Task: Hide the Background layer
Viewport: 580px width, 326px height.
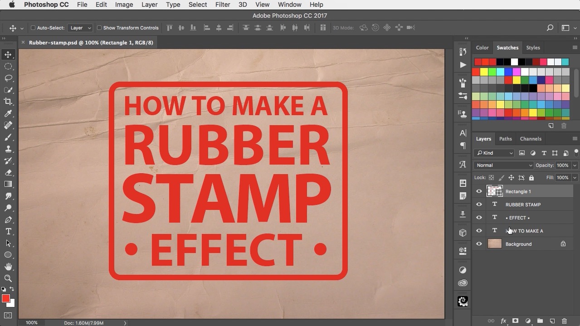Action: (479, 244)
